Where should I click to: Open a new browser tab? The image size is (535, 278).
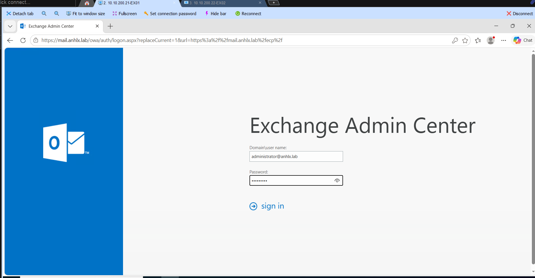pos(110,26)
